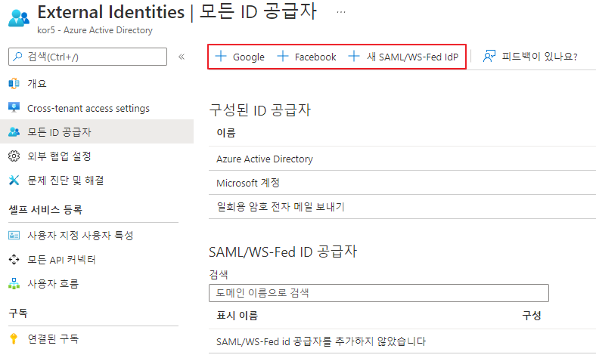The image size is (596, 358).
Task: Click the 모든 ID 공급자 people icon
Action: [x=14, y=131]
